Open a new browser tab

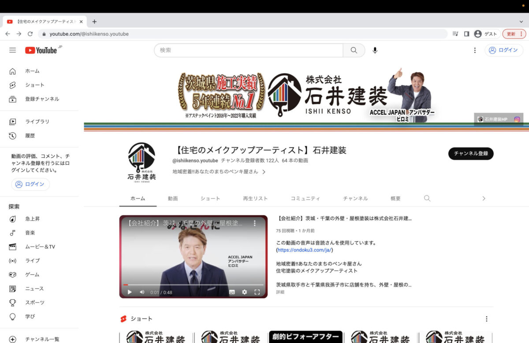point(94,22)
